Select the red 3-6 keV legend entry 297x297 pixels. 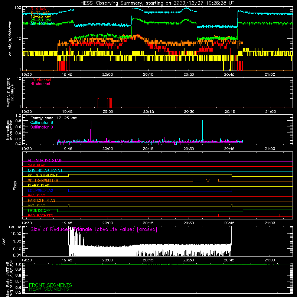39,9
